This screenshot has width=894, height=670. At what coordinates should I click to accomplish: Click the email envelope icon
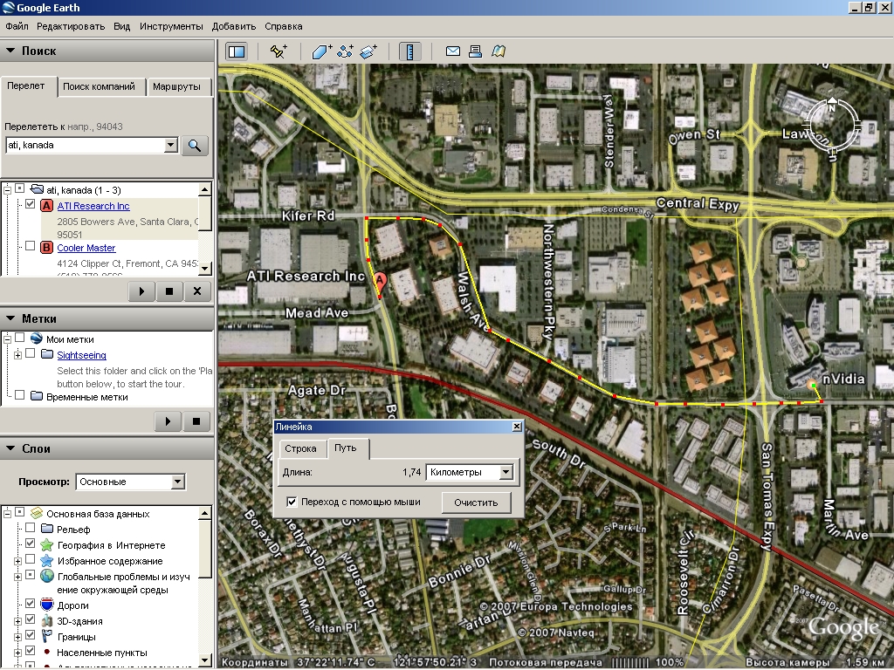(453, 51)
